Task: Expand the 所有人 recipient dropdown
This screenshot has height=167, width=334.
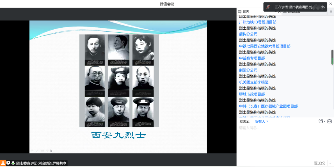Action: click(x=261, y=122)
